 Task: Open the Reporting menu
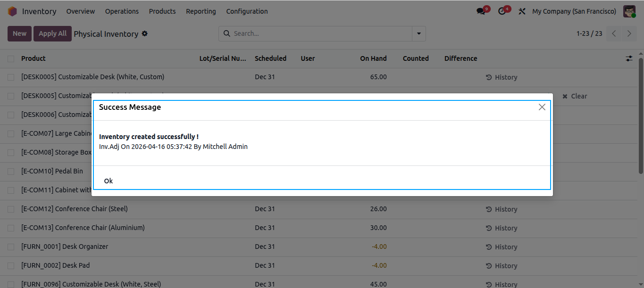[x=201, y=11]
